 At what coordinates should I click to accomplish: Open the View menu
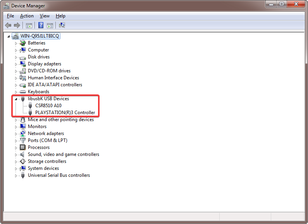[45, 16]
